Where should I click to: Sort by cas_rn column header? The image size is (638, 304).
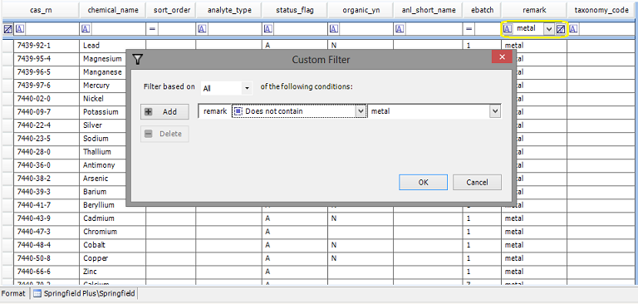pos(41,10)
